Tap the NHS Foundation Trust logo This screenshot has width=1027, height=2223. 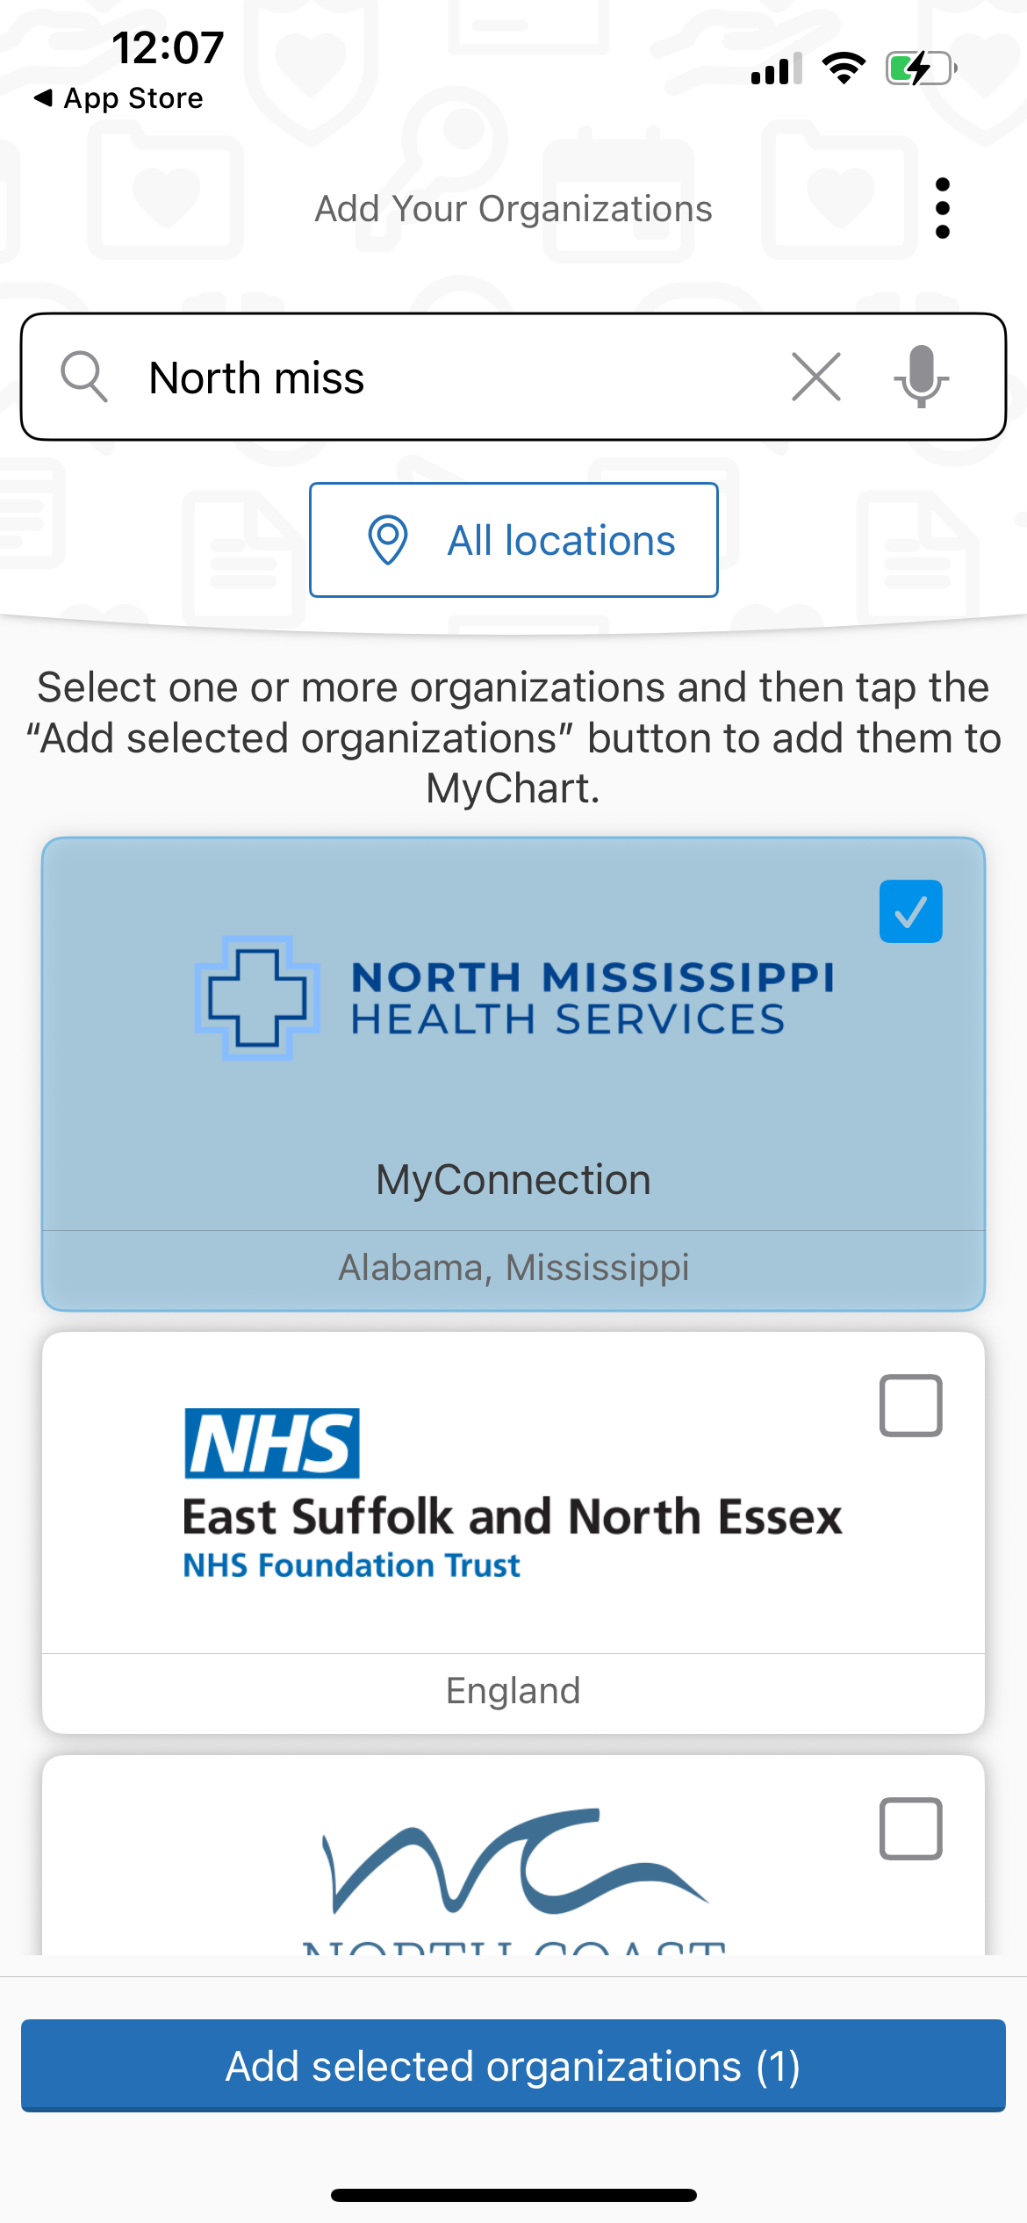(513, 1494)
